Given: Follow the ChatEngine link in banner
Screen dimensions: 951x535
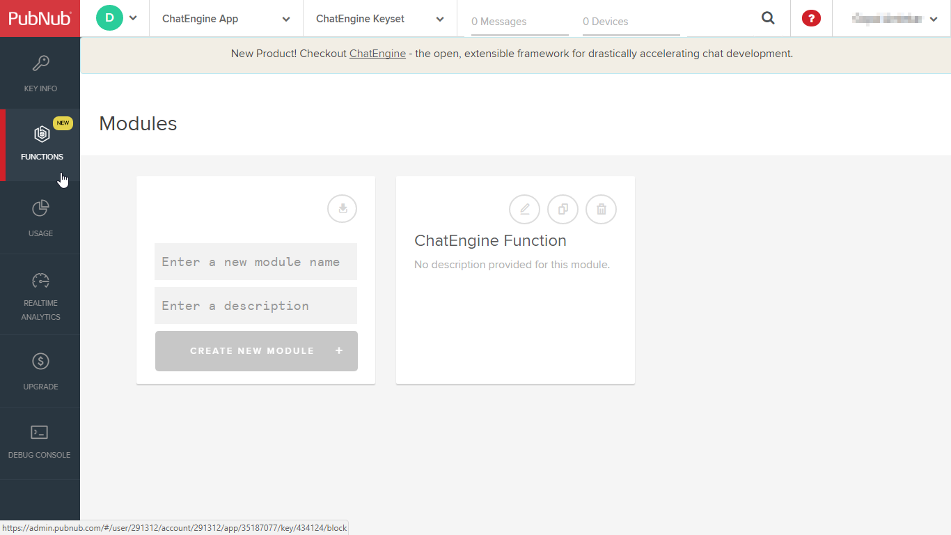Looking at the screenshot, I should coord(377,54).
